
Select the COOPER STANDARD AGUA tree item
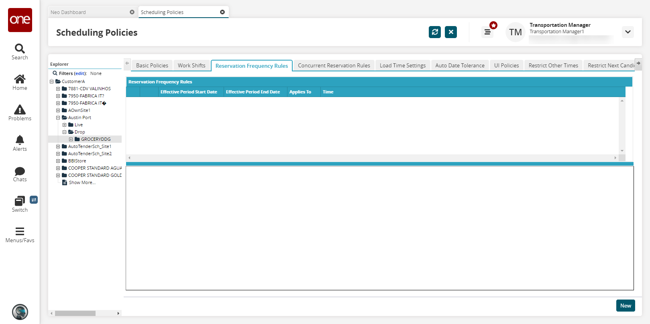pos(95,168)
